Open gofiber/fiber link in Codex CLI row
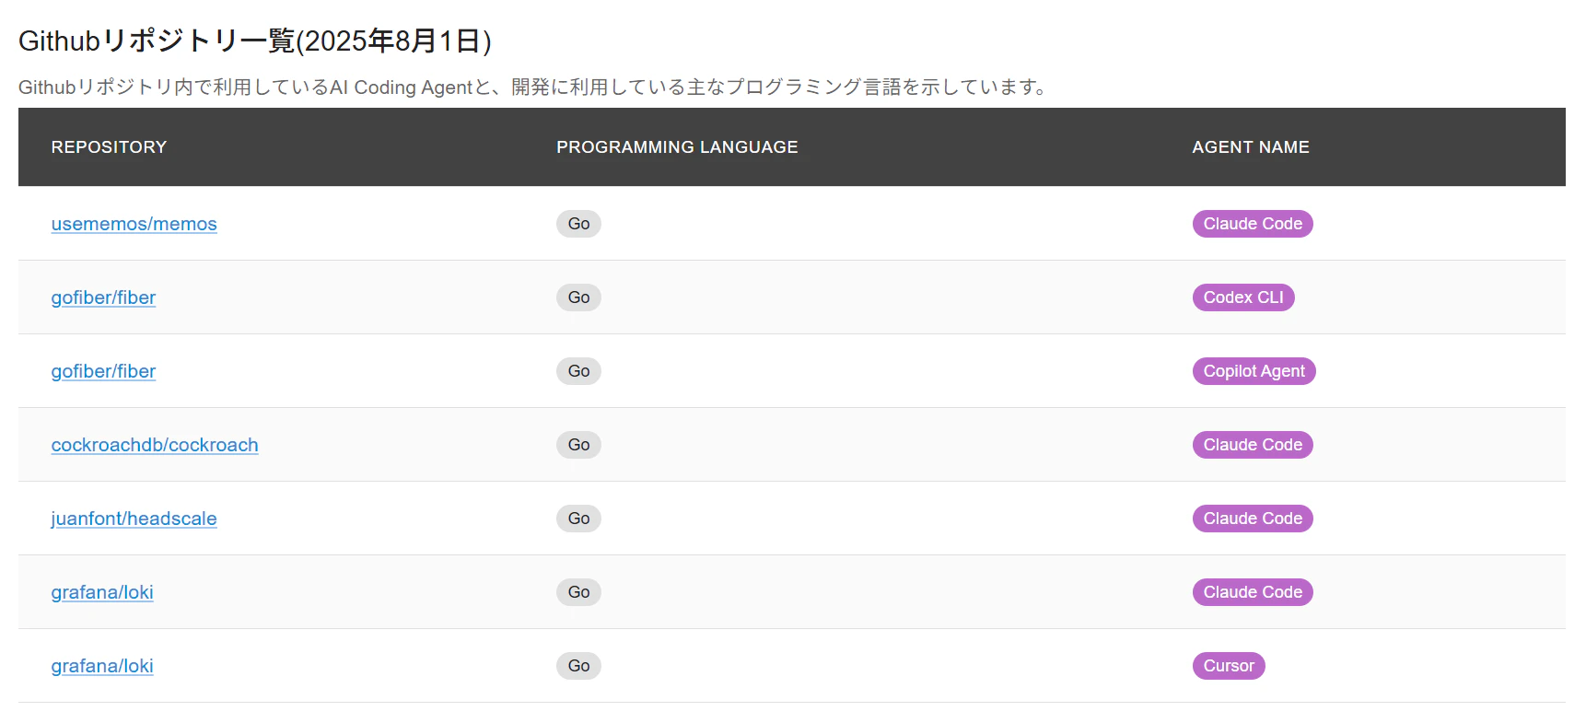Viewport: 1586px width, 723px height. (x=103, y=297)
